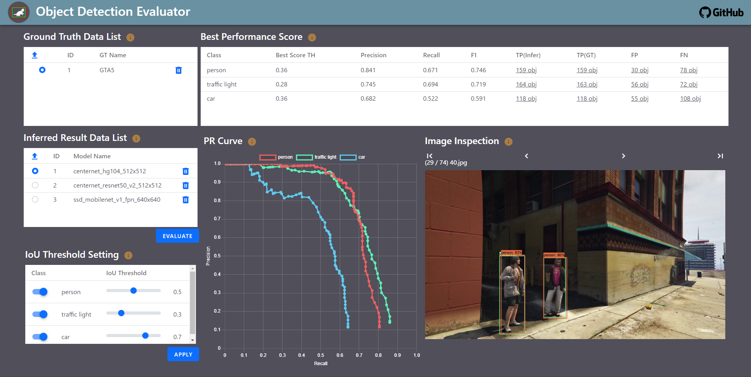Click the EVALUATE button
The width and height of the screenshot is (751, 377).
pyautogui.click(x=177, y=236)
